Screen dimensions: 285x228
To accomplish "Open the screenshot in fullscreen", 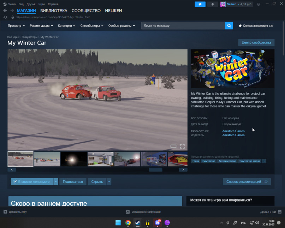I will (x=182, y=146).
